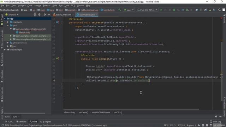Image resolution: width=226 pixels, height=127 pixels.
Task: Click the Make Project hammer icon
Action: click(x=119, y=10)
